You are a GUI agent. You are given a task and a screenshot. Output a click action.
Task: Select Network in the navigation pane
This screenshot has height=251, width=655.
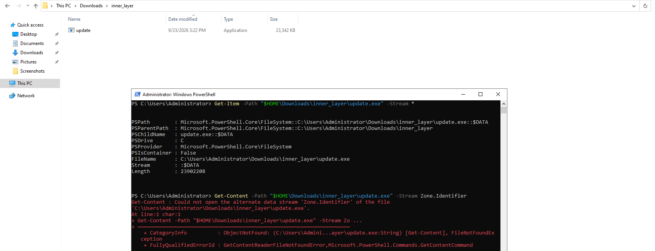coord(26,96)
